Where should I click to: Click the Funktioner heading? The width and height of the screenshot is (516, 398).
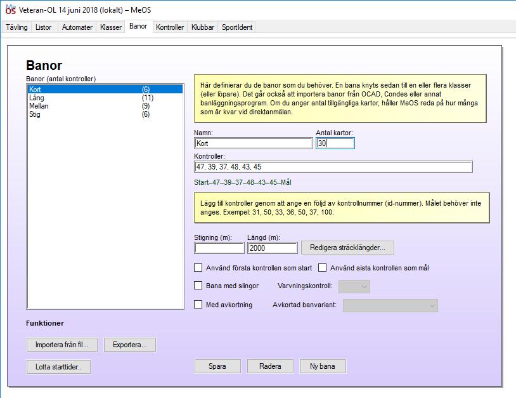[x=45, y=323]
